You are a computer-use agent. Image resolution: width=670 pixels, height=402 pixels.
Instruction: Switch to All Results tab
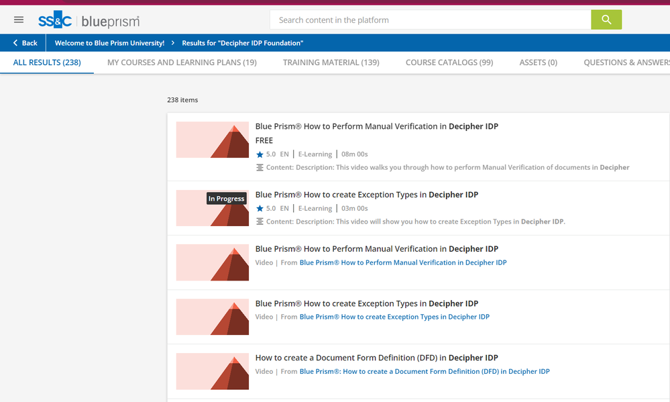point(47,62)
